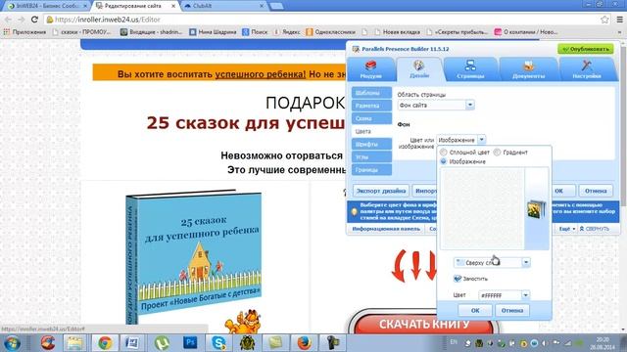
Task: Select the Цвета side tab
Action: pos(371,131)
